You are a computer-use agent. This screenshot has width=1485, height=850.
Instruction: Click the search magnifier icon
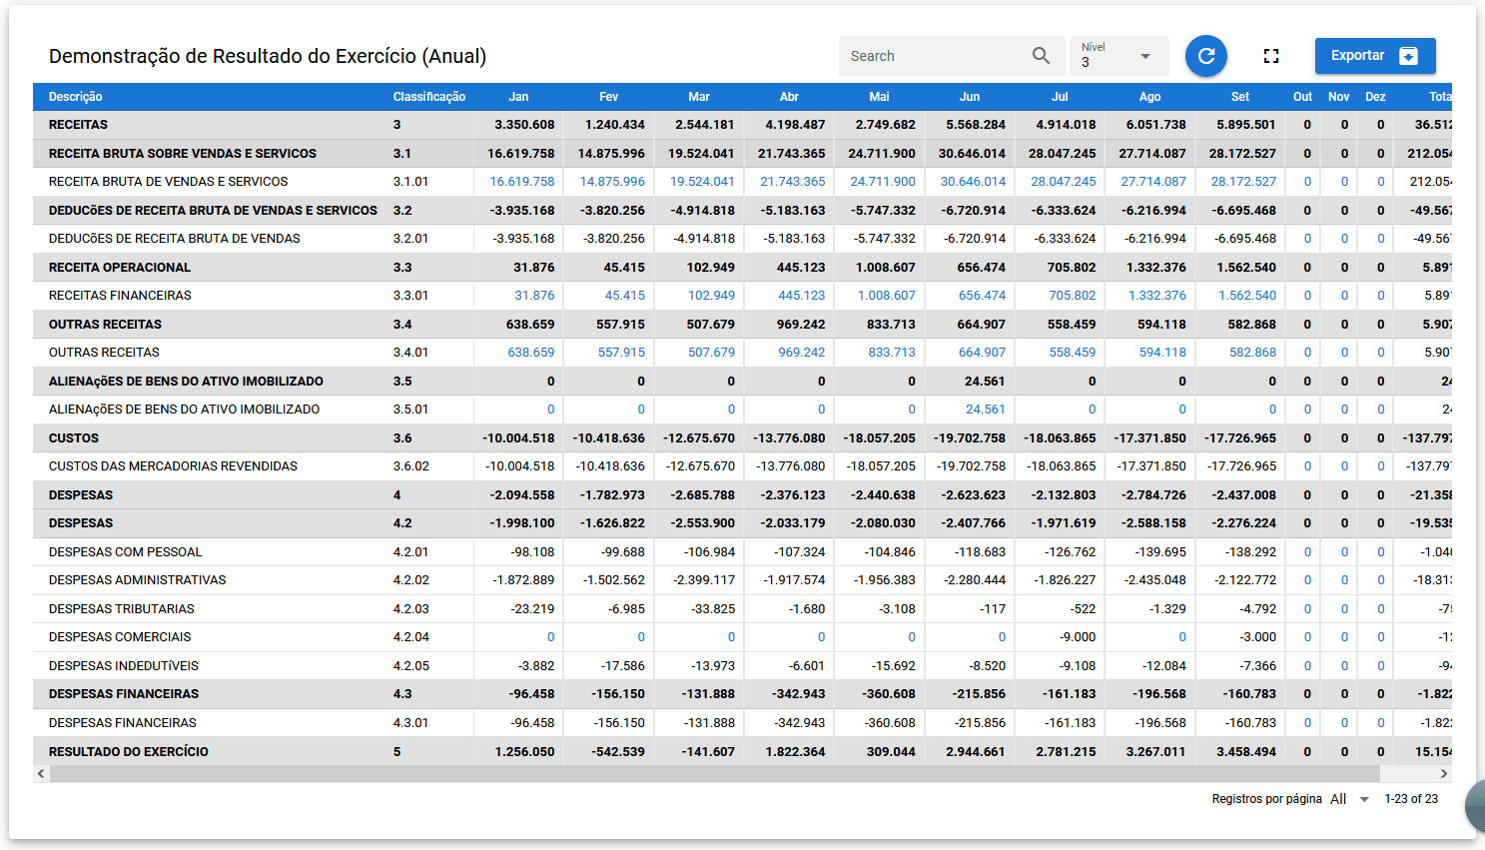click(x=1041, y=56)
